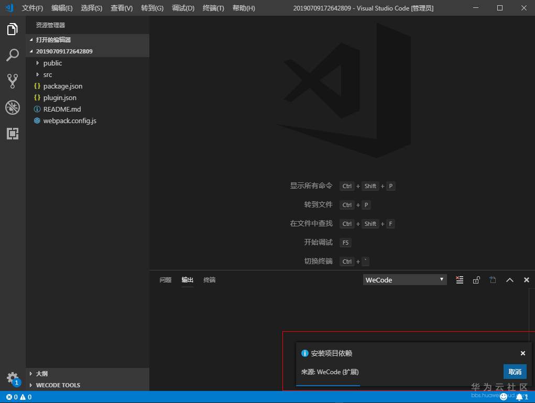Viewport: 535px width, 403px height.
Task: Click the 资源管理器 panel title
Action: click(50, 25)
